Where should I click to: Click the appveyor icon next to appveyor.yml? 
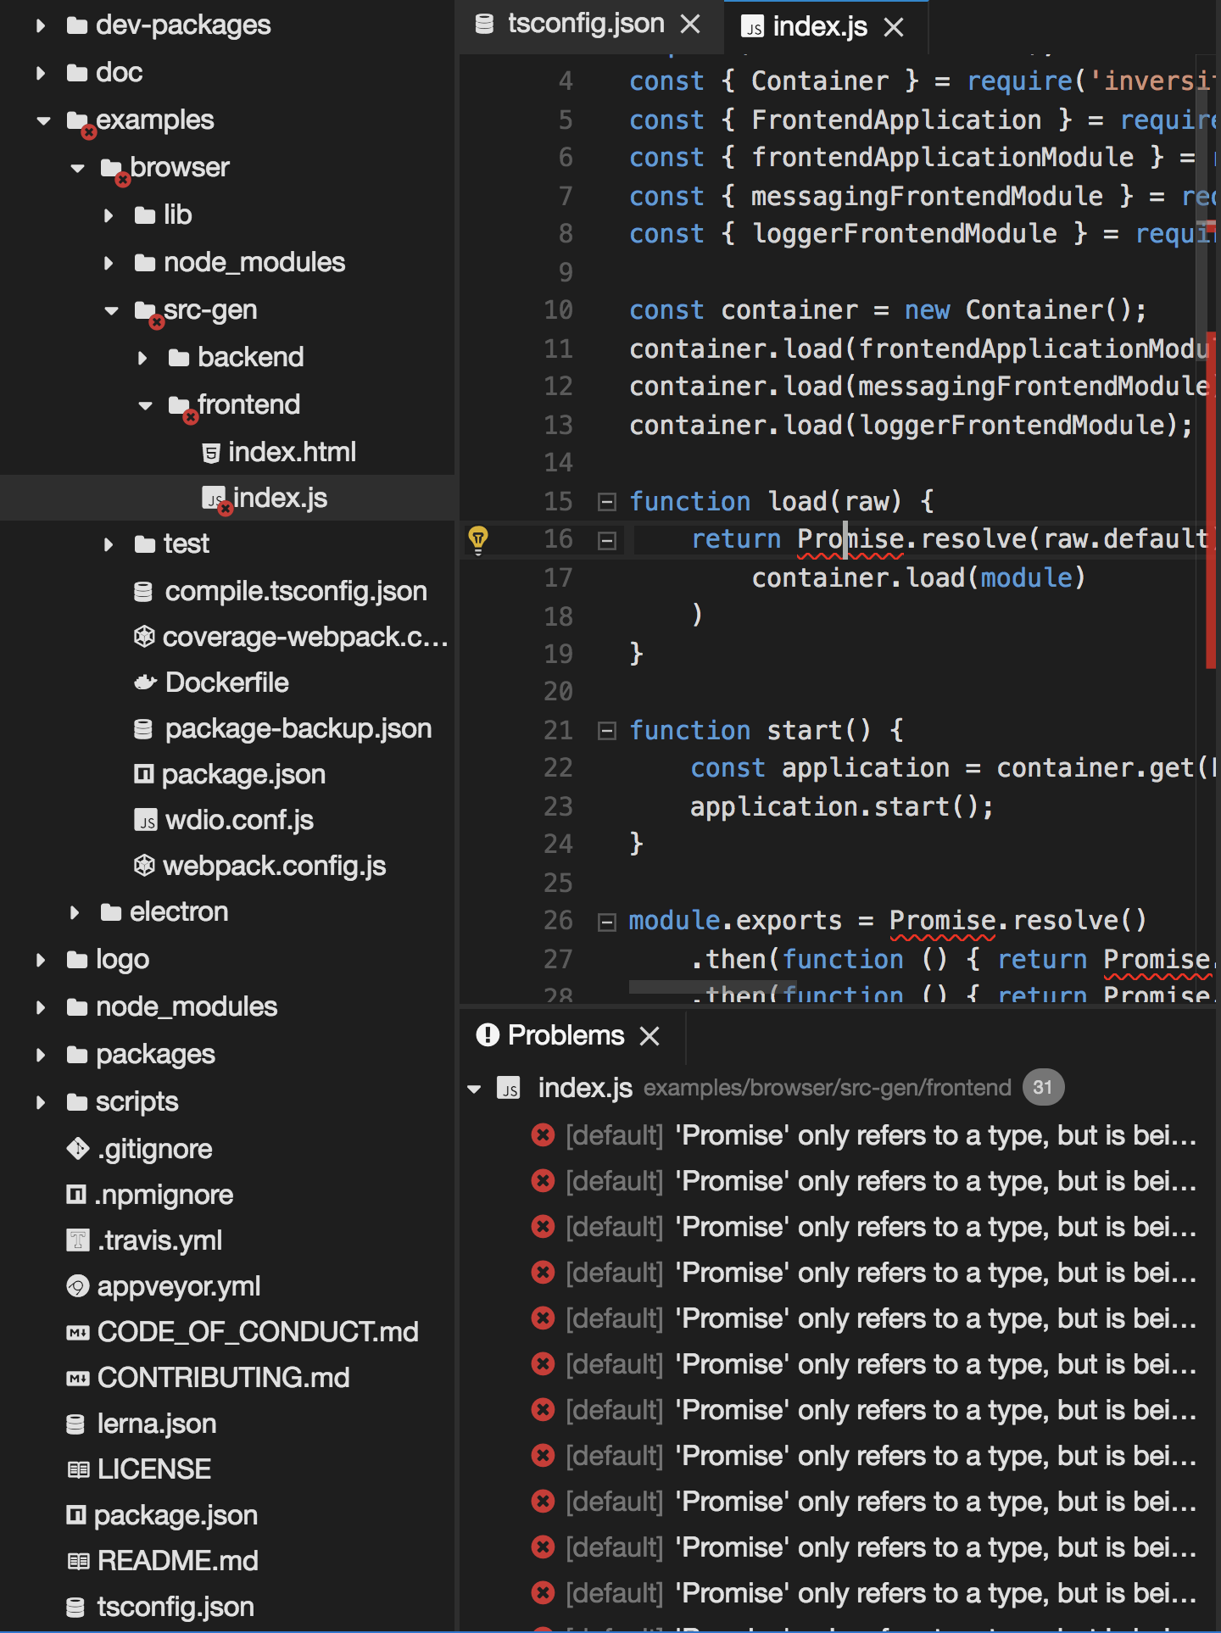pyautogui.click(x=77, y=1286)
